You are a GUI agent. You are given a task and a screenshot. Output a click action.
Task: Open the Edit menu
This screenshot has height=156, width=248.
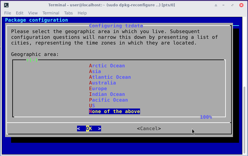(x=19, y=13)
